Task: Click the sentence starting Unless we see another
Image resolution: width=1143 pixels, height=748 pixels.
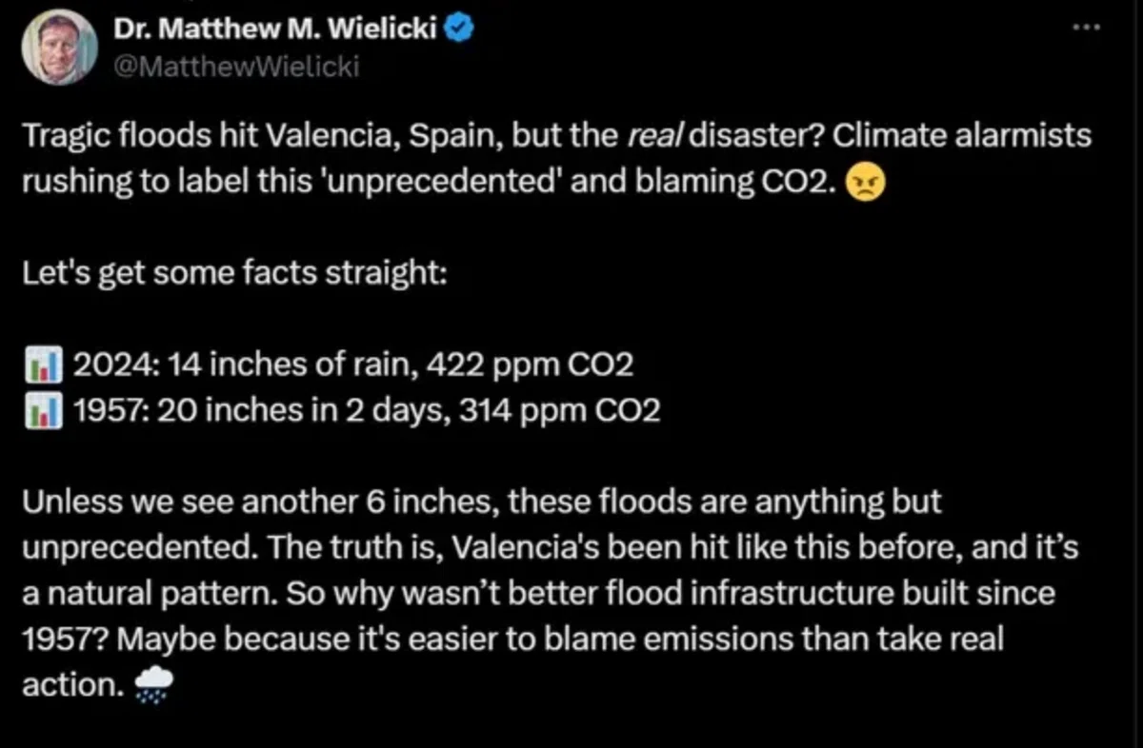Action: click(x=481, y=502)
